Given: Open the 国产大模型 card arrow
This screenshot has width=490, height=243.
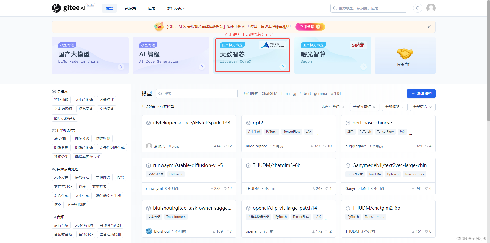Looking at the screenshot, I should pos(121,67).
